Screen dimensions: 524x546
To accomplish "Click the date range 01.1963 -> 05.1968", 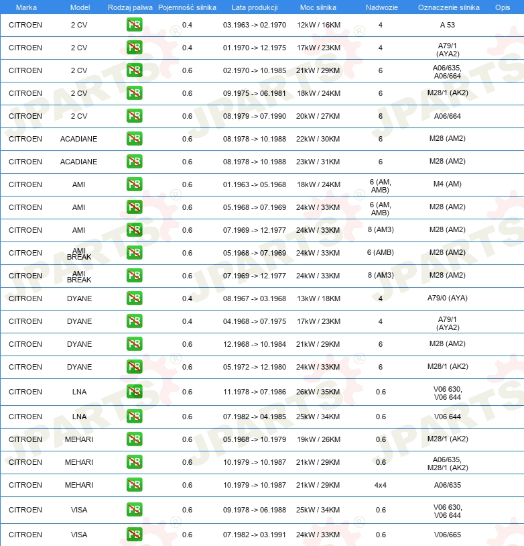I will pos(255,184).
